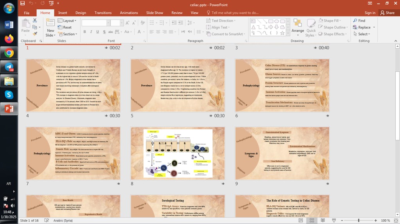Image resolution: width=400 pixels, height=224 pixels.
Task: Select the slide 8 diagram thumbnail
Action: tap(178, 153)
